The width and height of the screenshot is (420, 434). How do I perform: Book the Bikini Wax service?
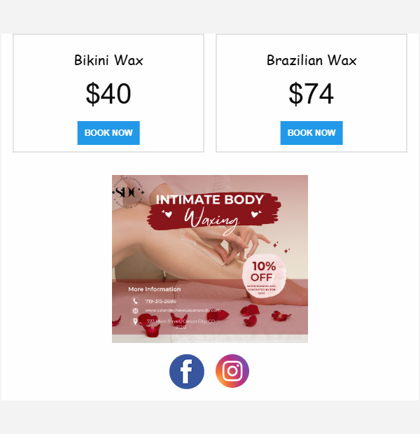(108, 133)
